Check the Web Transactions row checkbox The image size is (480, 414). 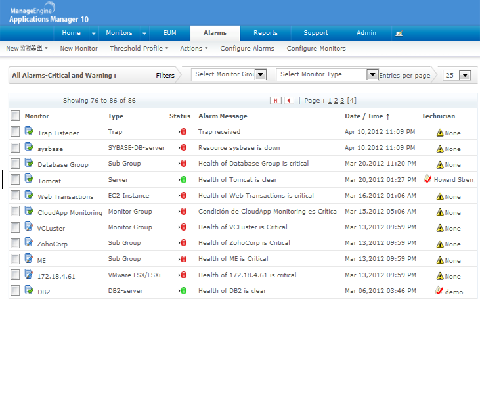[x=15, y=195]
